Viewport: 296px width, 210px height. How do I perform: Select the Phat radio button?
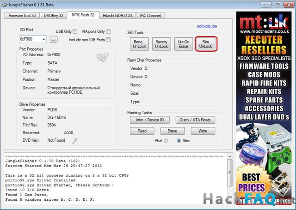point(166,141)
